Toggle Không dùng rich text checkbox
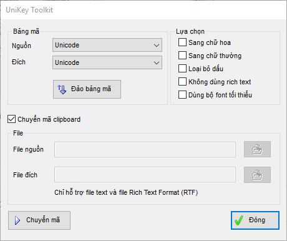Screen dimensions: 287x241 coord(182,82)
